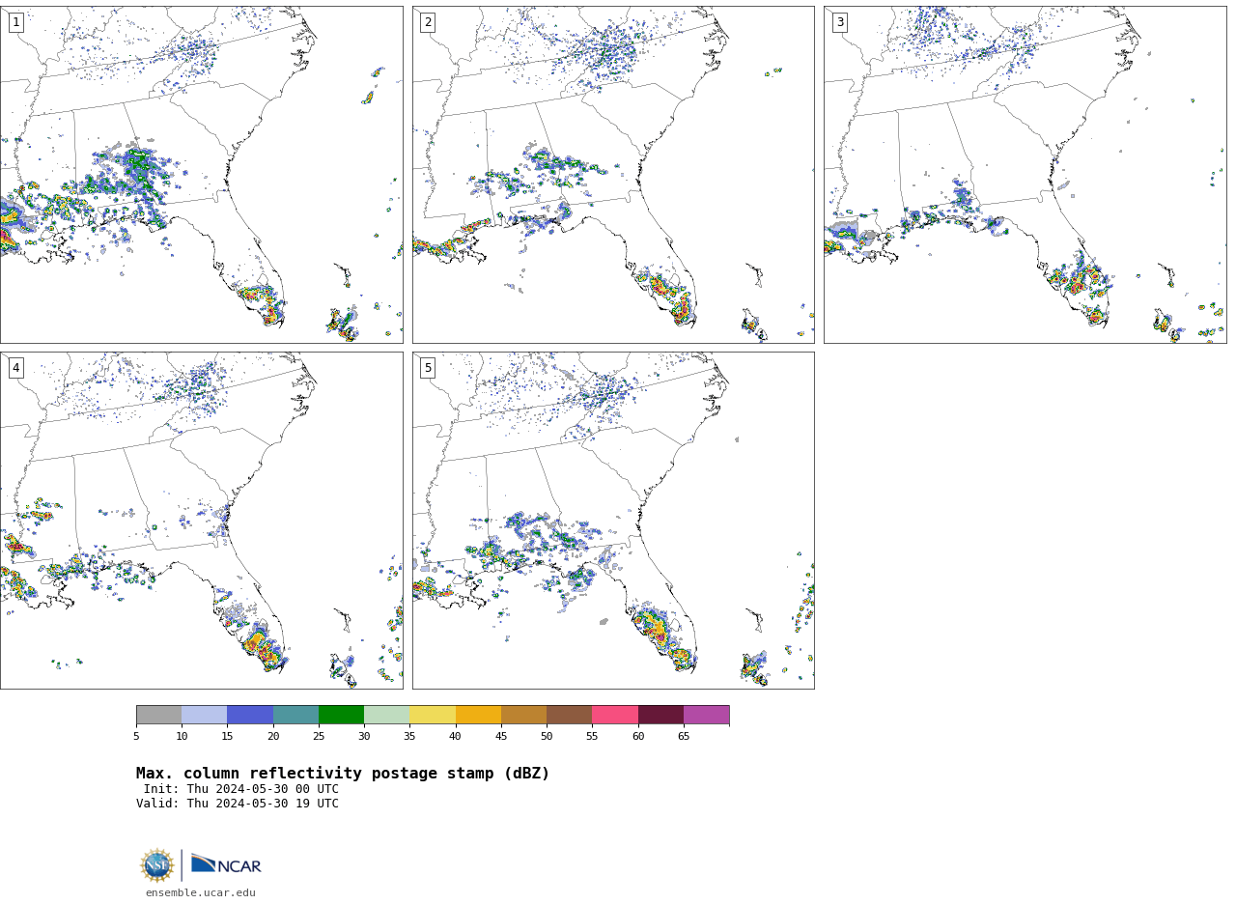
Task: Click the ensemble.ucar.edu text
Action: 201,893
